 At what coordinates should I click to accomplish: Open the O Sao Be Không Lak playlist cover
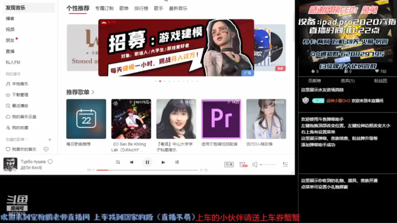point(131,119)
